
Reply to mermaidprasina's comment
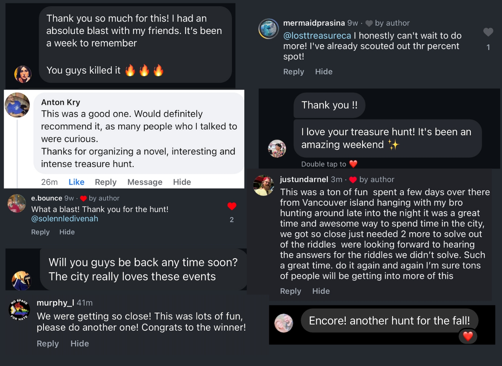(x=293, y=72)
